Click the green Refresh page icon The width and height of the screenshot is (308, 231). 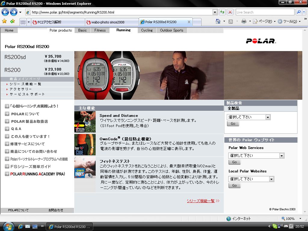click(222, 12)
